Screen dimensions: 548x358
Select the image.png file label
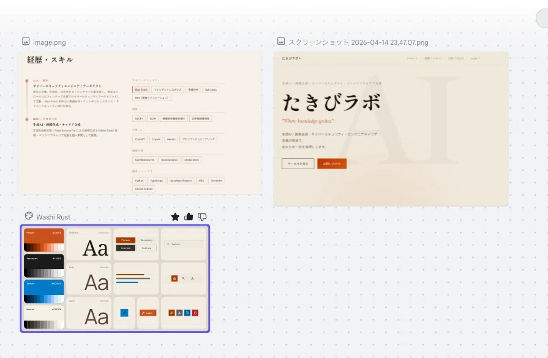[x=49, y=42]
